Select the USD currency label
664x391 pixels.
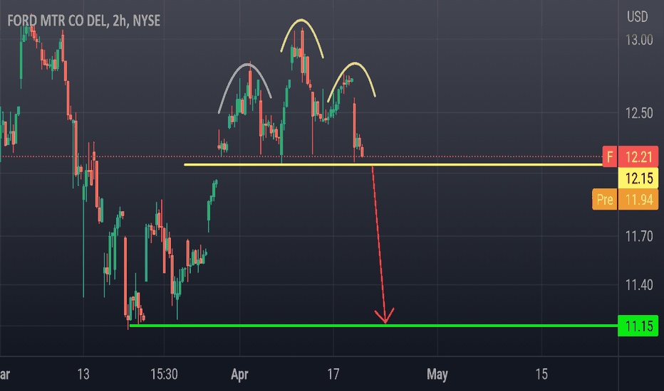(x=638, y=17)
